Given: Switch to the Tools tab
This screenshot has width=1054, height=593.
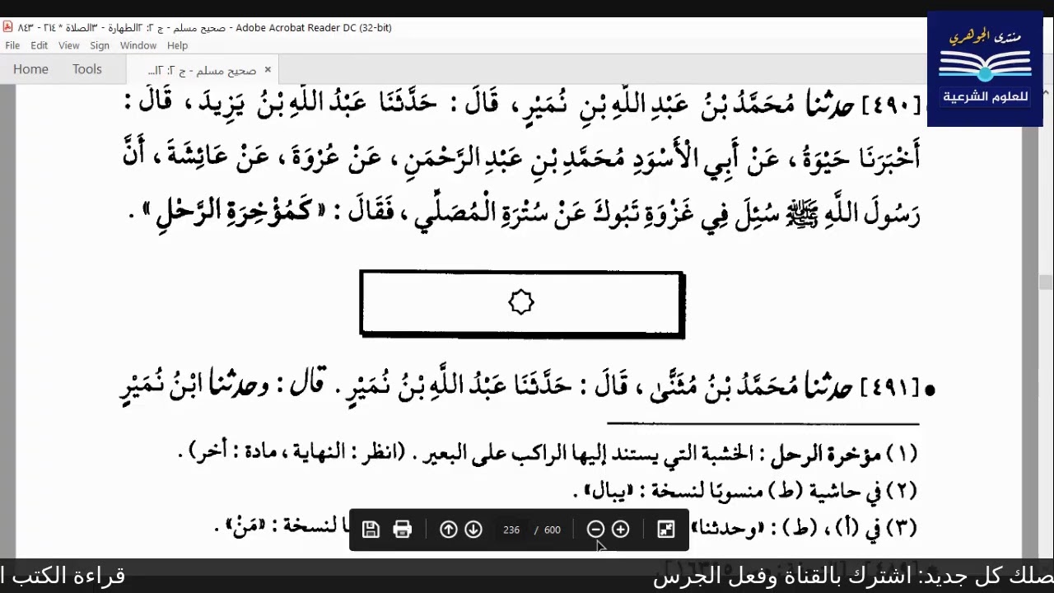Looking at the screenshot, I should coord(87,69).
